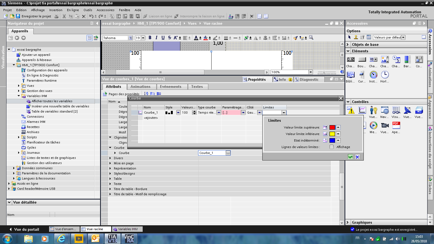This screenshot has height=244, width=434.
Task: Open the Limites column dropdown
Action: (284, 113)
